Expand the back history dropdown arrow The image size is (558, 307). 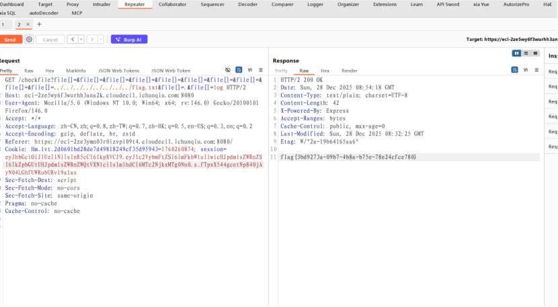tap(80, 40)
